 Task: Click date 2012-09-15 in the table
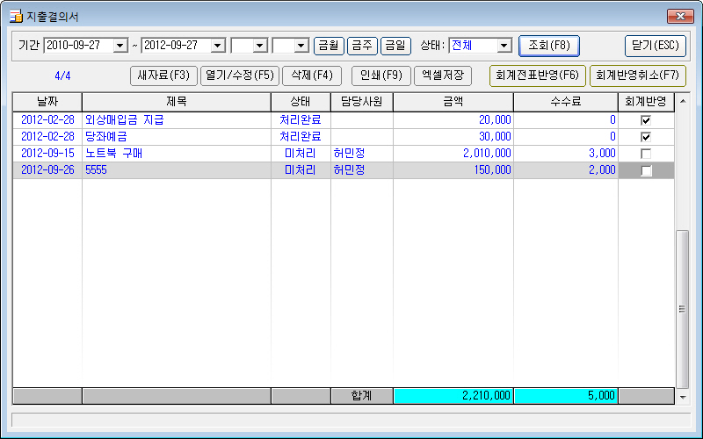[x=47, y=154]
